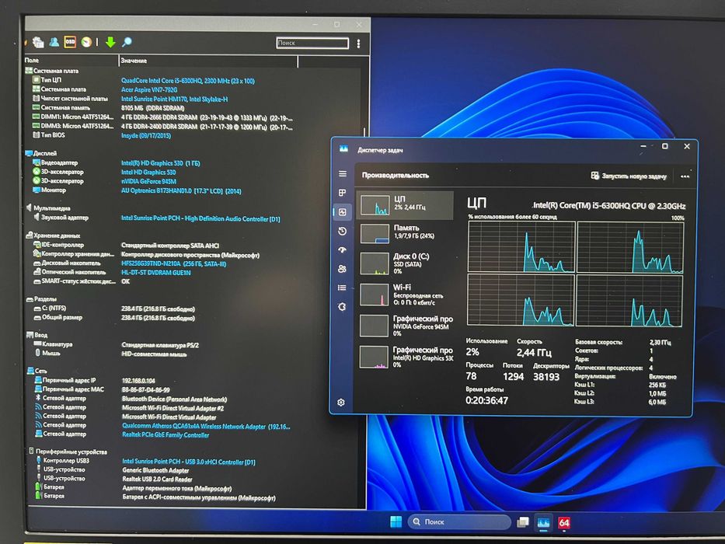
Task: Click the round gauge icon in AIDA64 toolbar
Action: (86, 42)
